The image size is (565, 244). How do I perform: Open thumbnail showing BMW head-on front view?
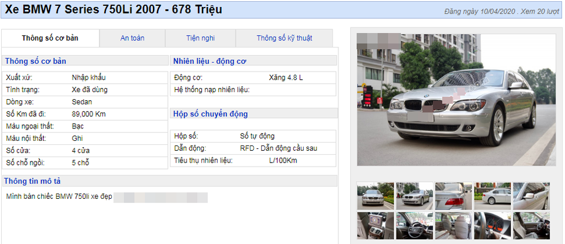click(x=375, y=196)
